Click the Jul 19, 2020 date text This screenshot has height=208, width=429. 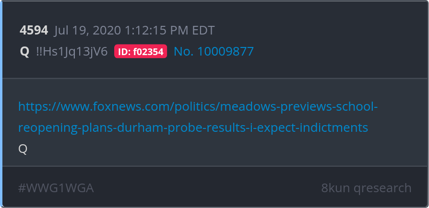[x=87, y=30]
